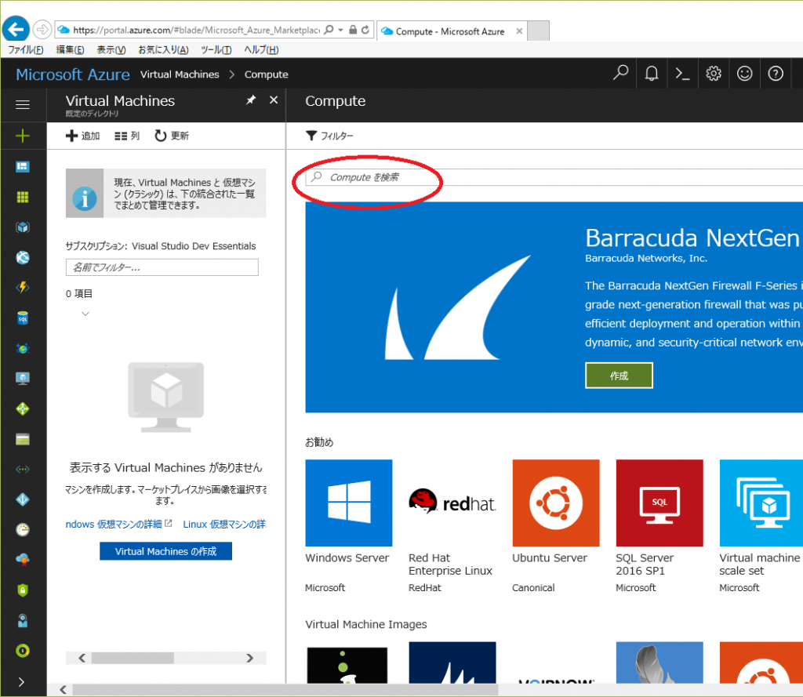
Task: Close the Virtual Machines blade
Action: coord(274,100)
